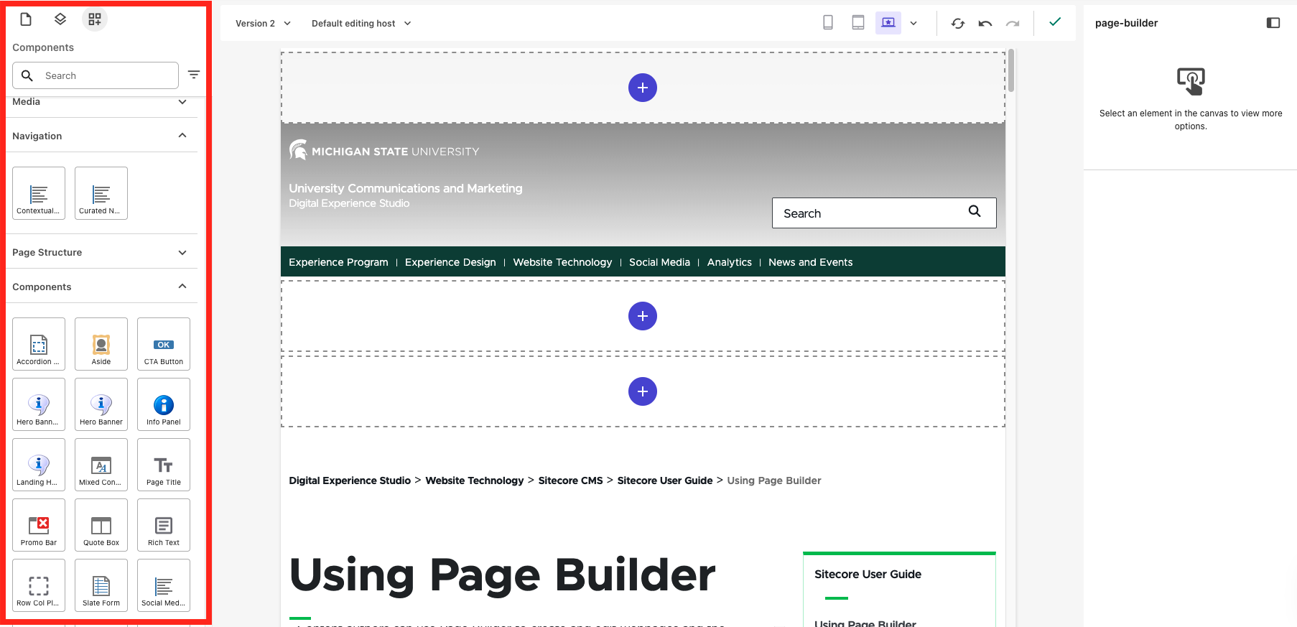Viewport: 1297px width, 627px height.
Task: Click the component filter icon
Action: pos(194,75)
